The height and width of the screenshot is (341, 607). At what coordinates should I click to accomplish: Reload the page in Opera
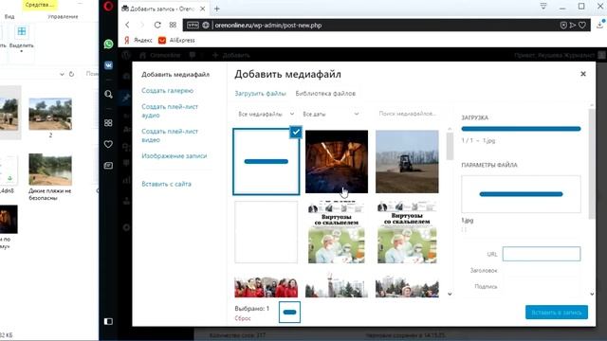(x=157, y=25)
